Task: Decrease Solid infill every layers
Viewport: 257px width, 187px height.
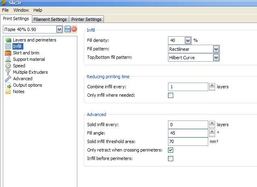Action: coord(212,127)
